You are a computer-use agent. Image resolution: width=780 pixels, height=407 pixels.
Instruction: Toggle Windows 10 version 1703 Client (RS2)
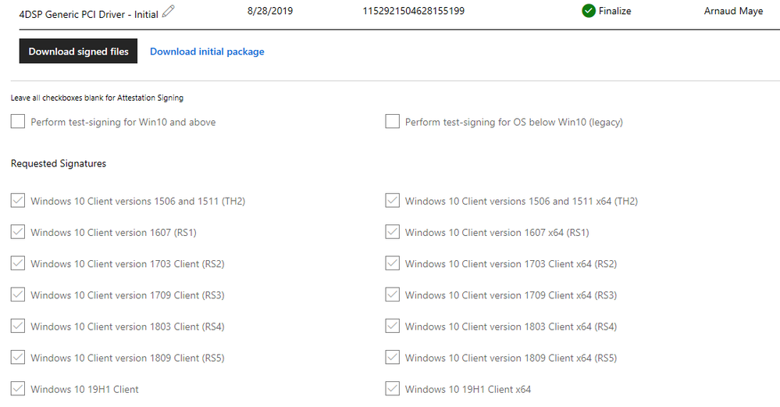(18, 263)
